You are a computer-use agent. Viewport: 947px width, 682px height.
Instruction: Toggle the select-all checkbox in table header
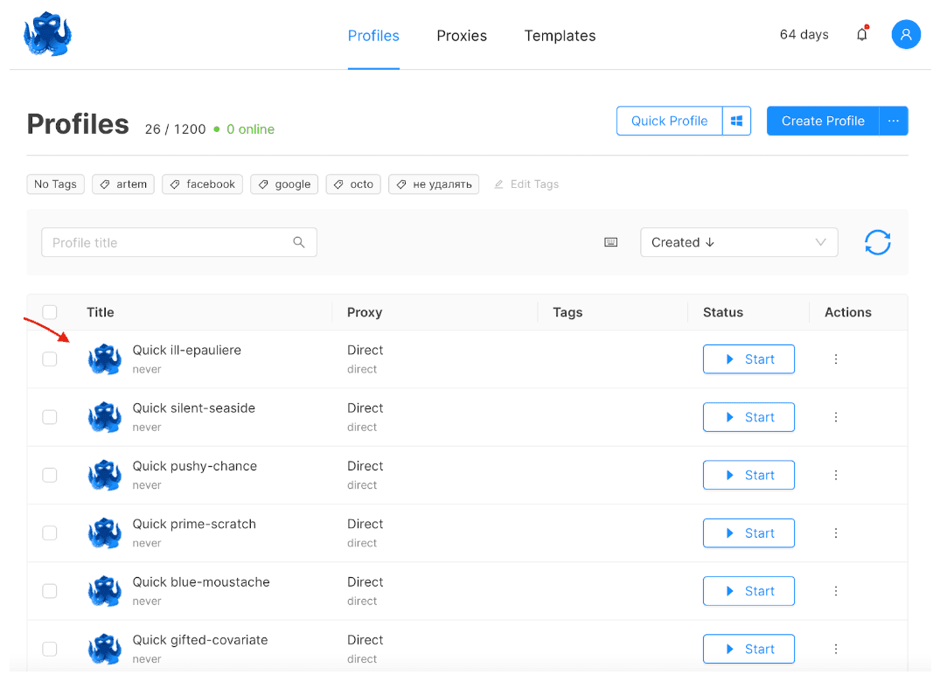(x=50, y=312)
